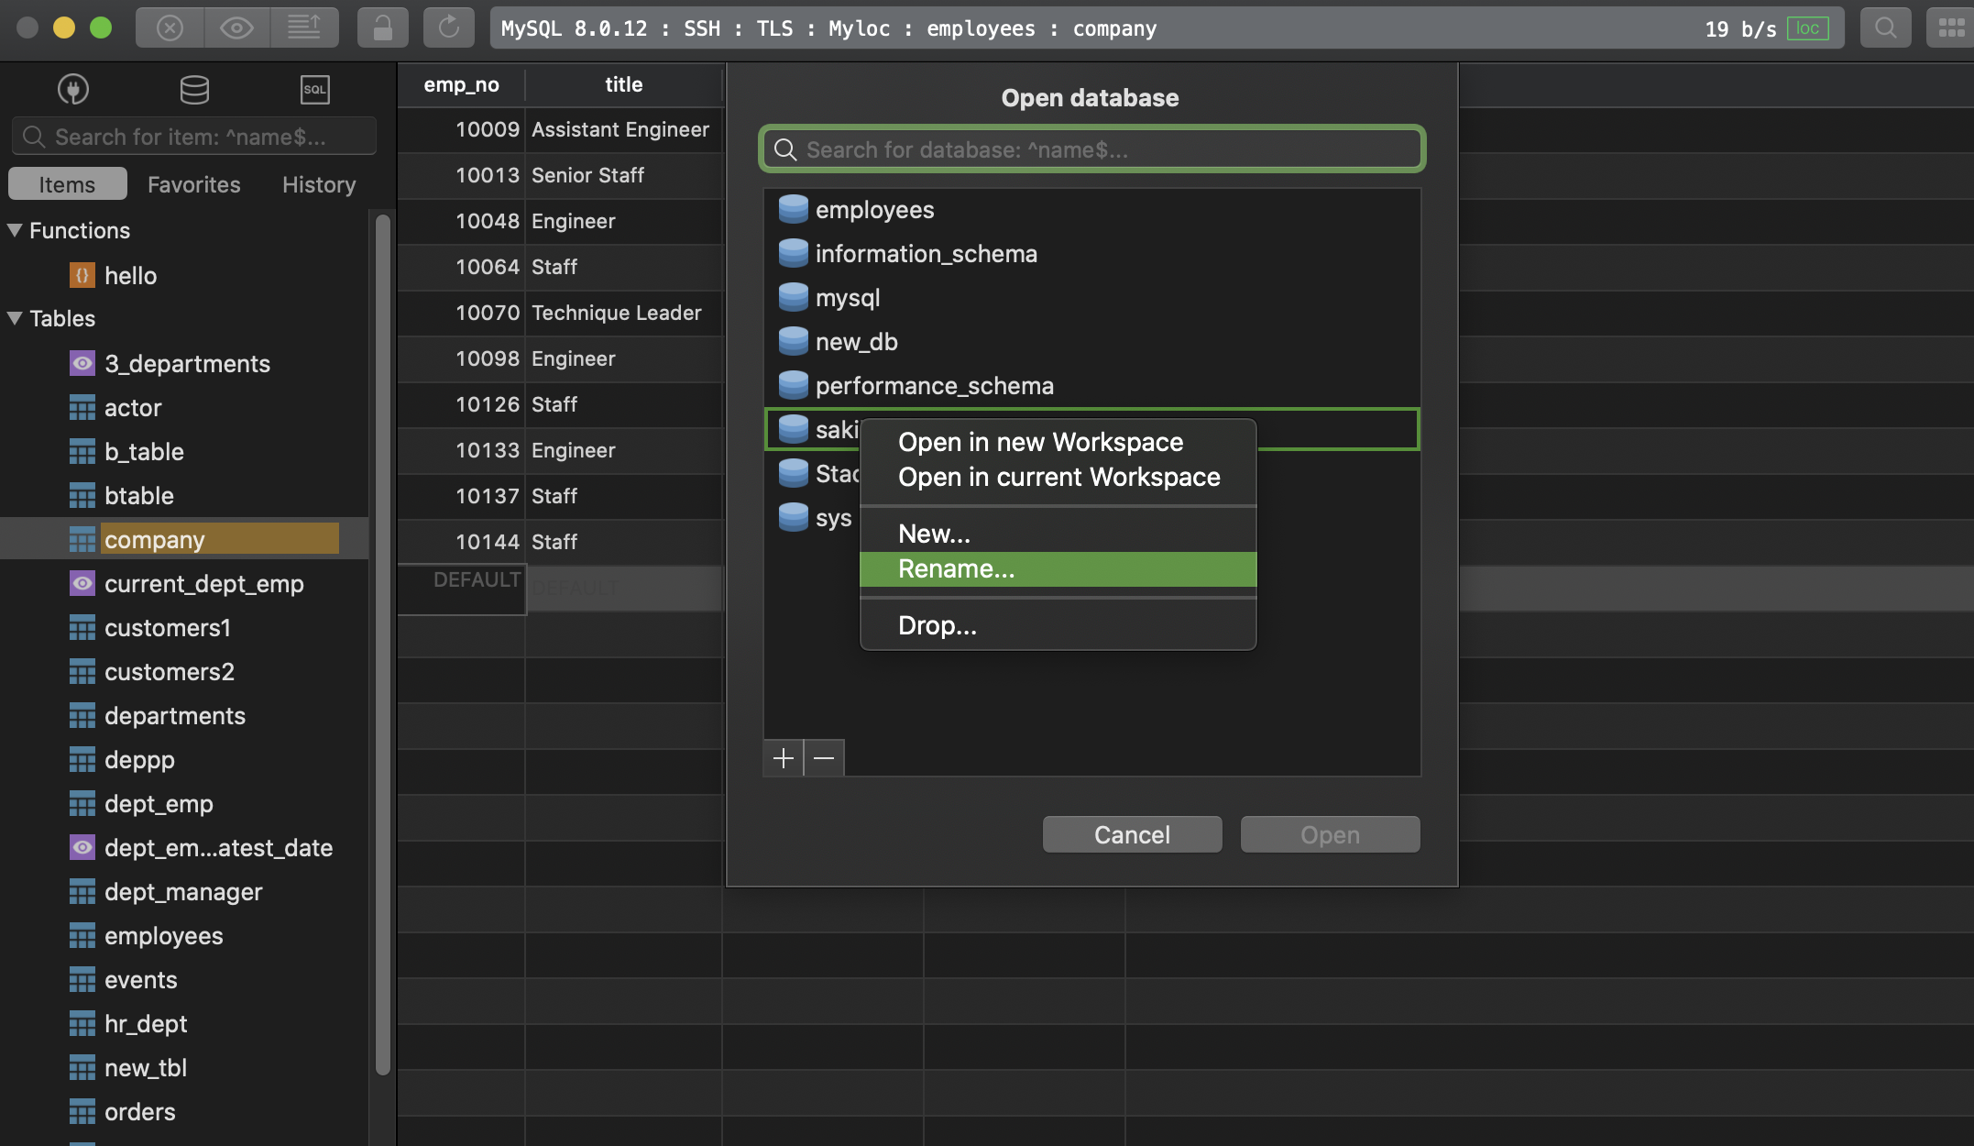This screenshot has height=1146, width=1974.
Task: Click the plus button to add a database
Action: point(784,758)
